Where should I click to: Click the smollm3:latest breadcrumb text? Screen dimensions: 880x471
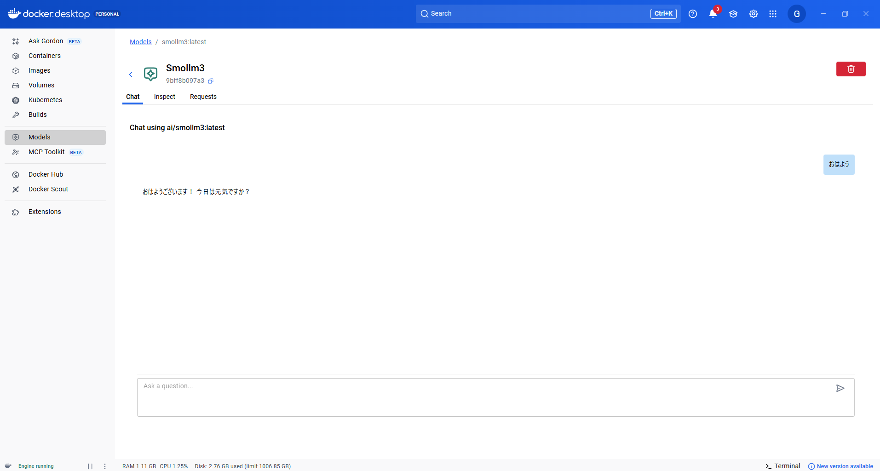(184, 42)
